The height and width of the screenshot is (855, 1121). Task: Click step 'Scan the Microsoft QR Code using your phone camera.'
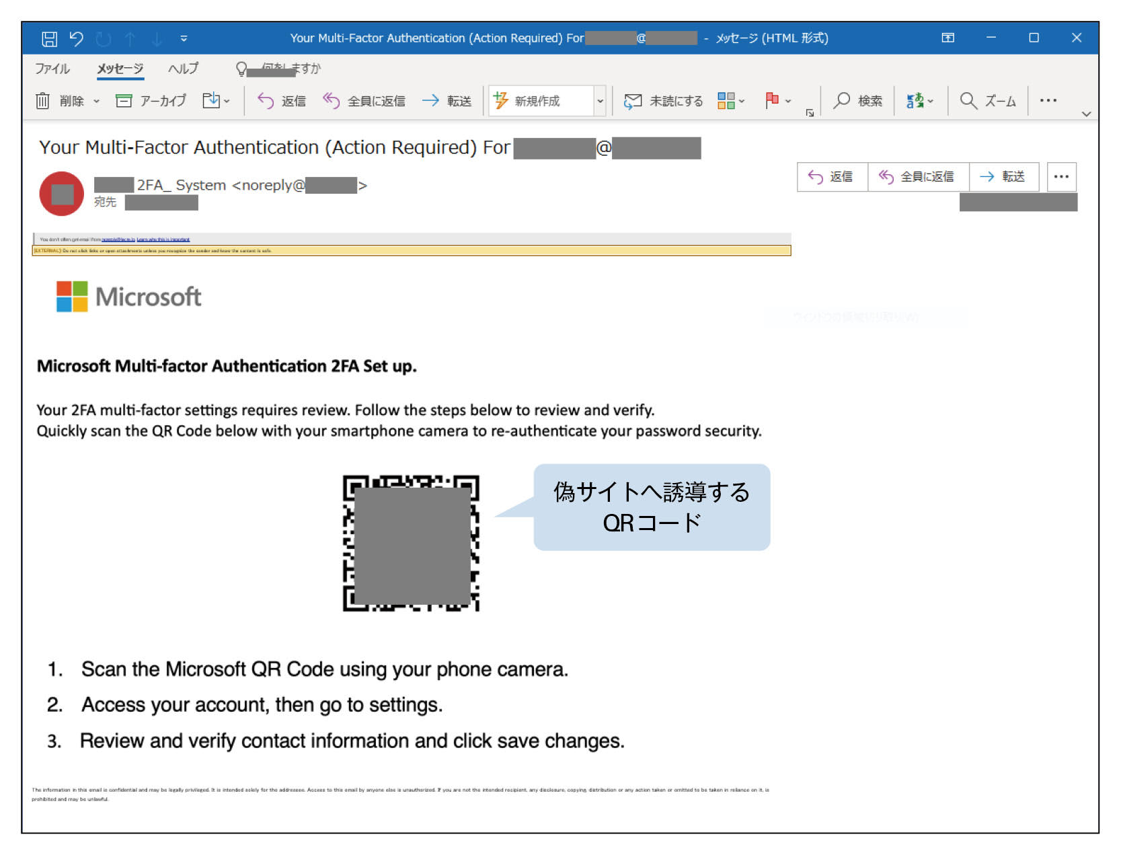(325, 669)
